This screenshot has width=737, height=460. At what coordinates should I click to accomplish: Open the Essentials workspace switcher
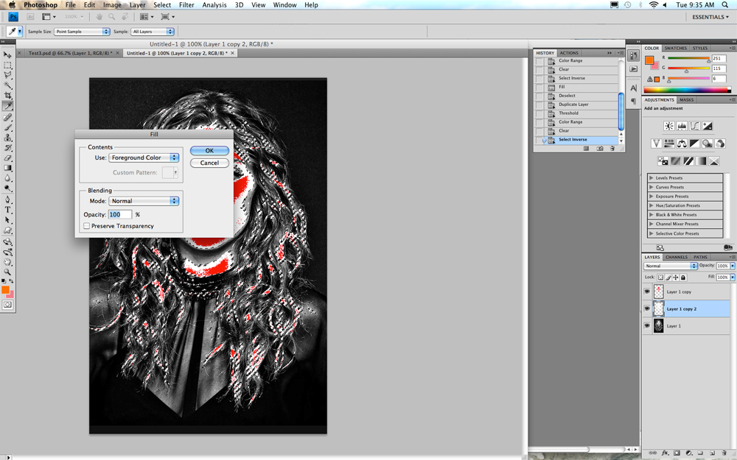click(x=710, y=17)
